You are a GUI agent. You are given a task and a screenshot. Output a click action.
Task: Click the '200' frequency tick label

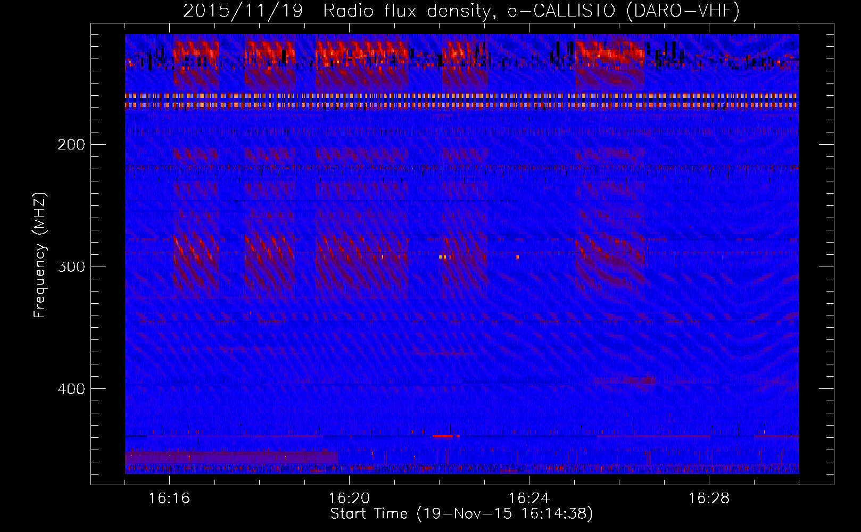tap(71, 145)
